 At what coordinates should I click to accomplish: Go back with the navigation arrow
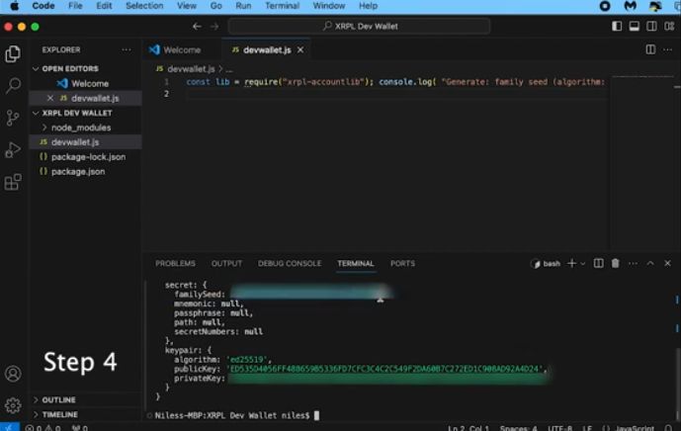click(x=197, y=27)
